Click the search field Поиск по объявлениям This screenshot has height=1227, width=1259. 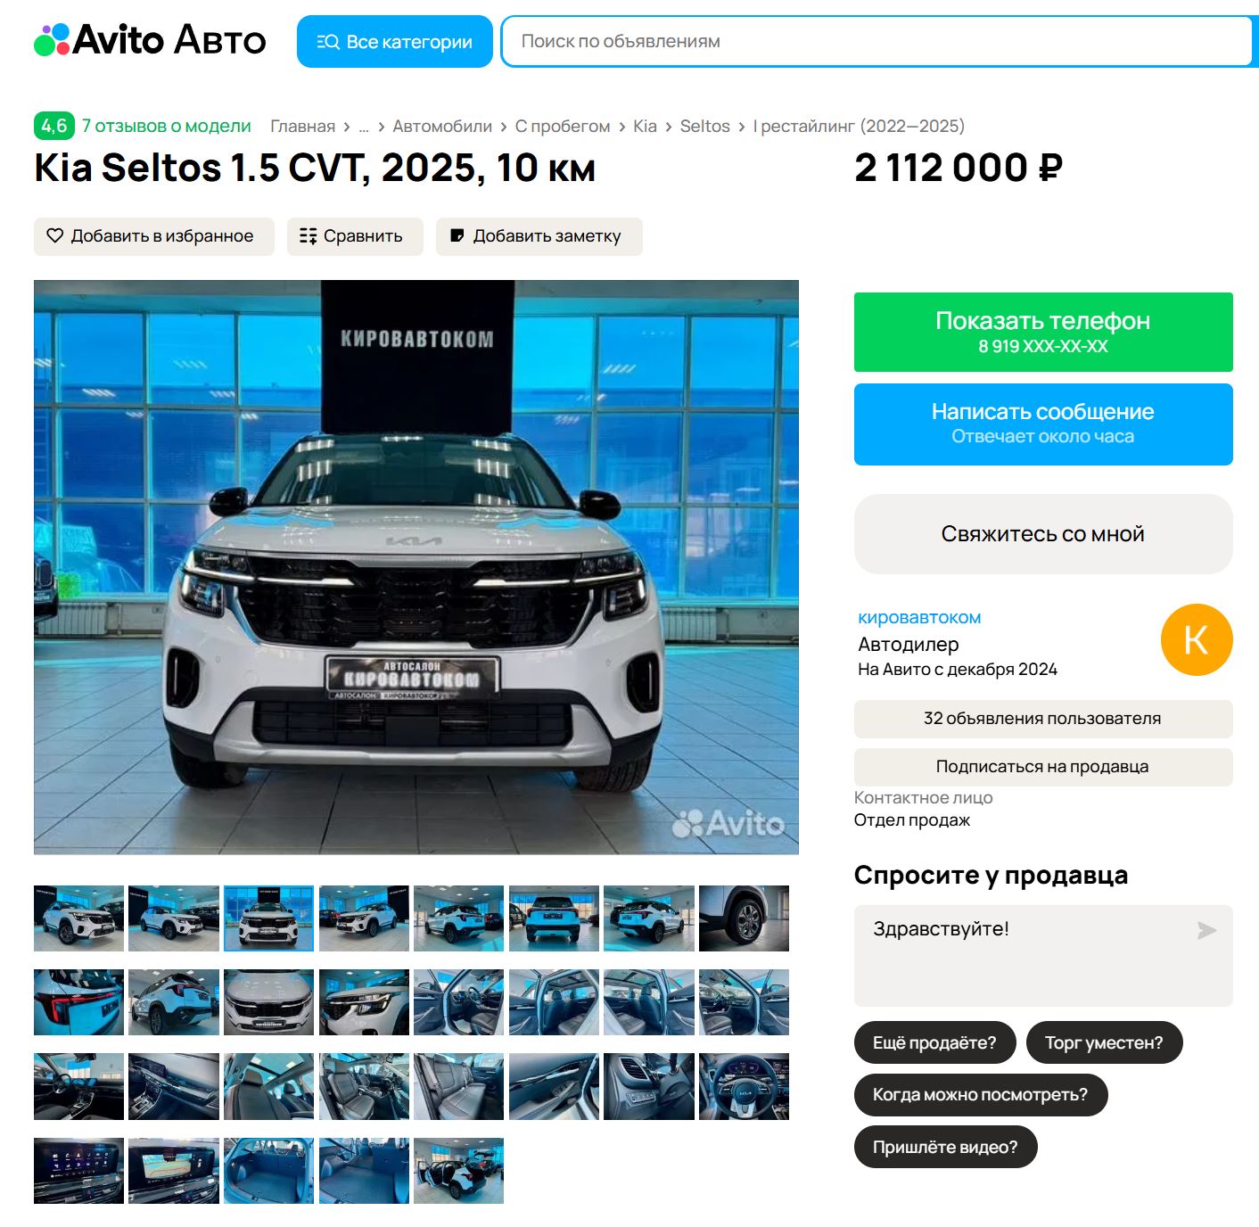click(878, 41)
